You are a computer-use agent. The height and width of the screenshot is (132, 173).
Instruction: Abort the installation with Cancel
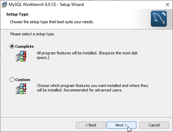[154, 125]
